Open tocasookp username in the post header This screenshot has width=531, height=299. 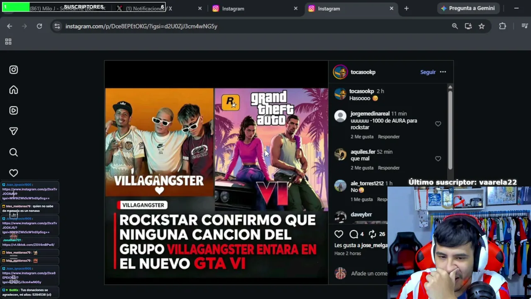363,72
